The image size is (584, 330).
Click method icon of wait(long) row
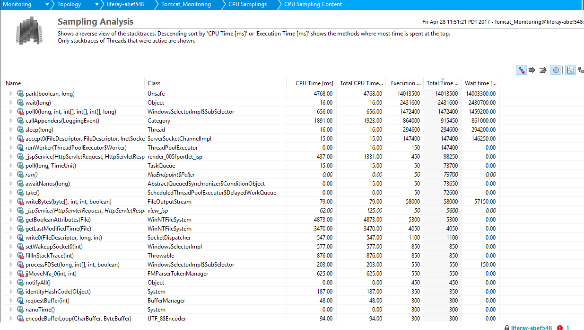pos(20,103)
